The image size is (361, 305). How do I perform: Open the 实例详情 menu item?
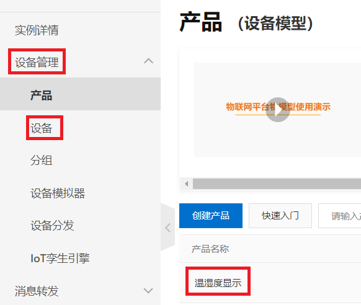(x=37, y=30)
